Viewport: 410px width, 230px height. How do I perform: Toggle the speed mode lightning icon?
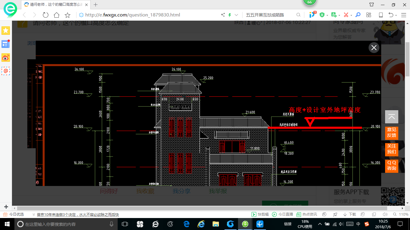click(230, 15)
